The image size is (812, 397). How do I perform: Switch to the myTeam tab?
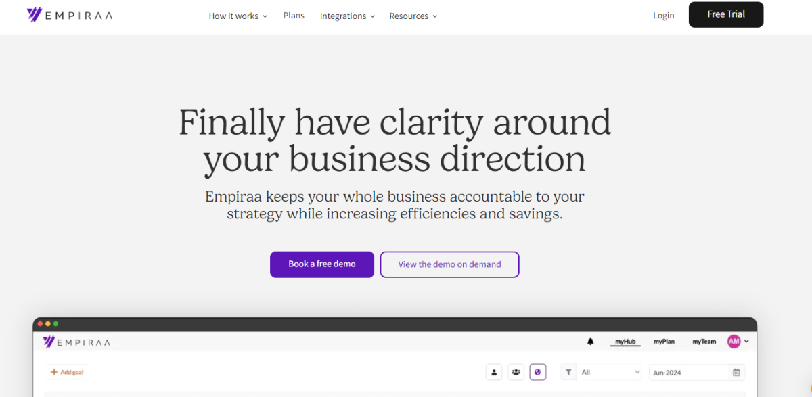[x=704, y=342]
